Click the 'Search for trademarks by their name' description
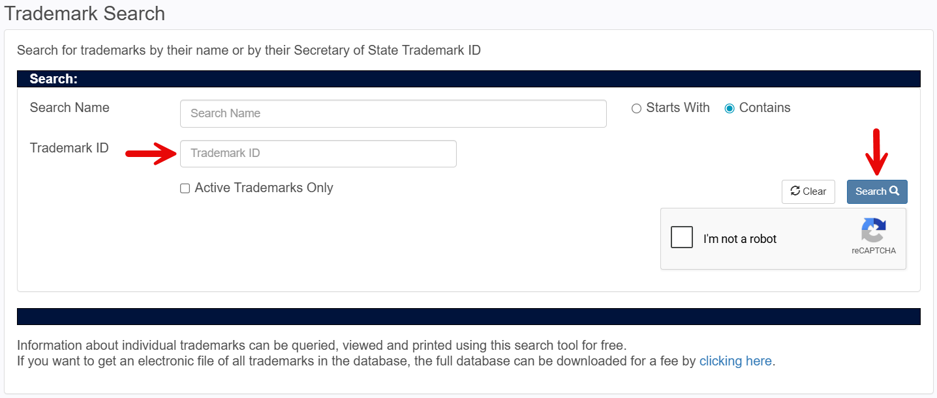The image size is (937, 398). [249, 50]
